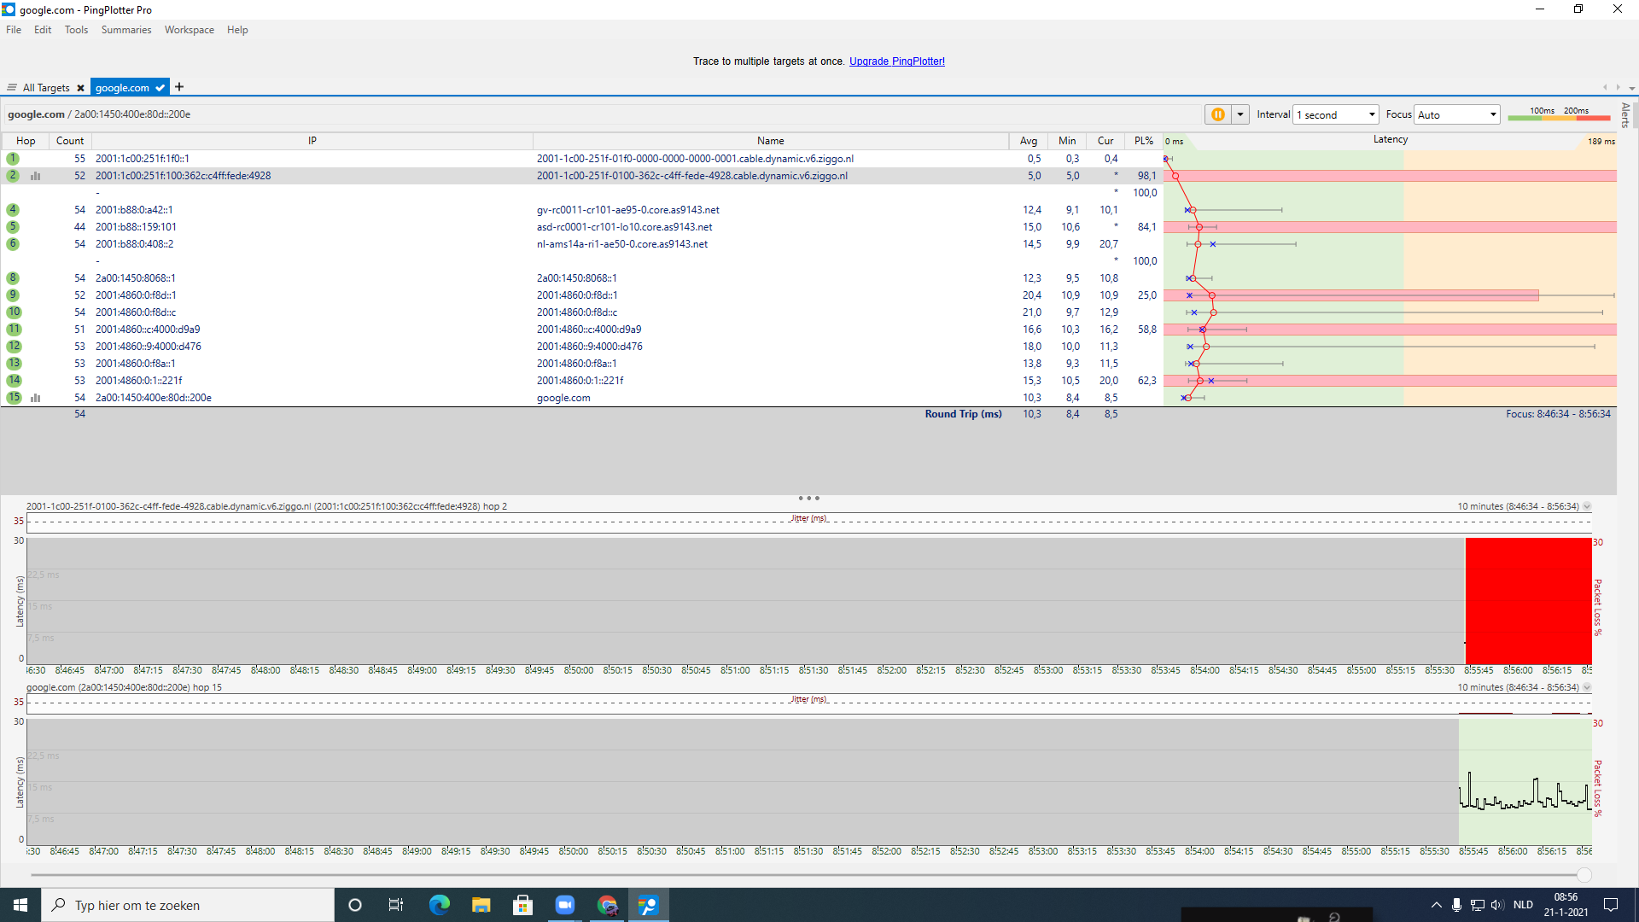Click the Avg column header
Image resolution: width=1639 pixels, height=922 pixels.
pyautogui.click(x=1029, y=141)
